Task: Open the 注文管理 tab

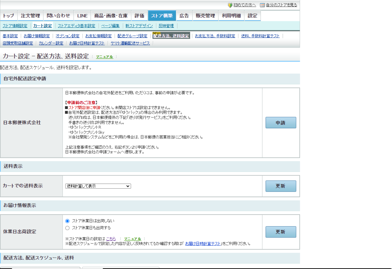Action: [x=30, y=16]
